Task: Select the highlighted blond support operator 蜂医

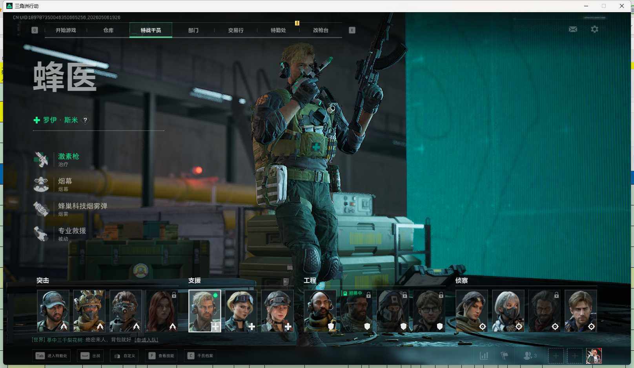Action: [205, 311]
